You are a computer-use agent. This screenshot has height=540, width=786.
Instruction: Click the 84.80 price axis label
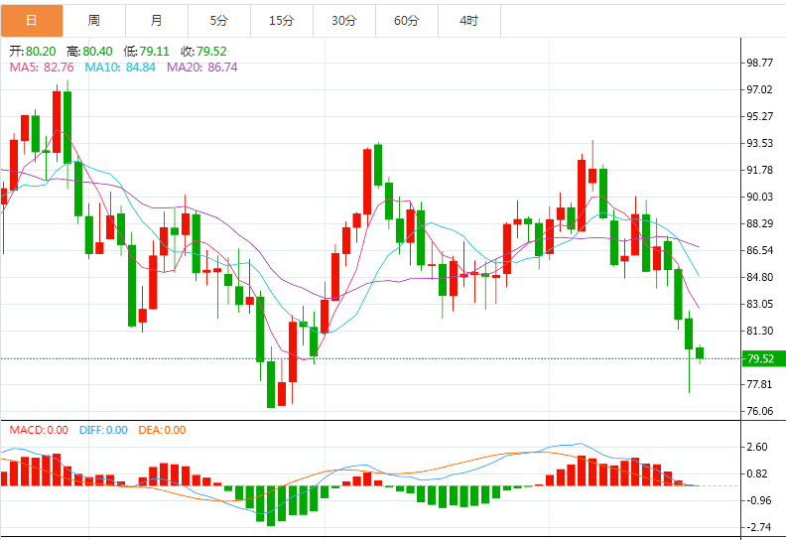tap(760, 277)
